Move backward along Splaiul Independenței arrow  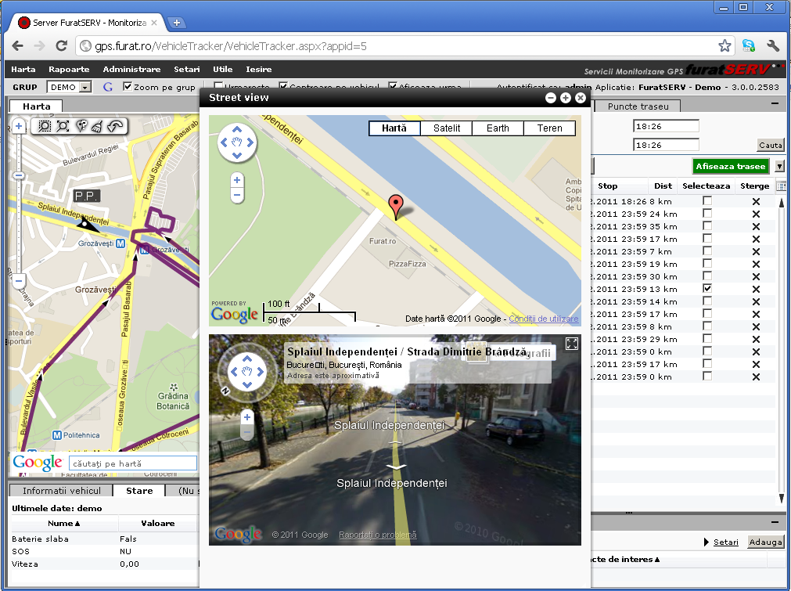(x=396, y=467)
